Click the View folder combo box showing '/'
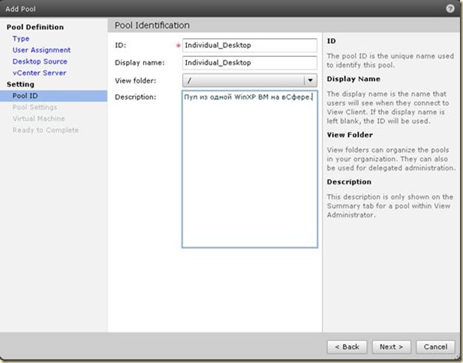 pos(250,80)
